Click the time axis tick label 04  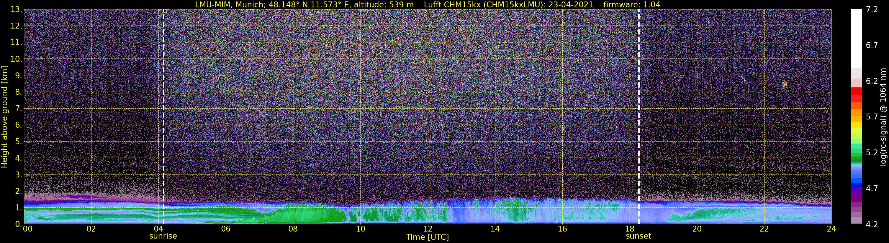coord(158,229)
